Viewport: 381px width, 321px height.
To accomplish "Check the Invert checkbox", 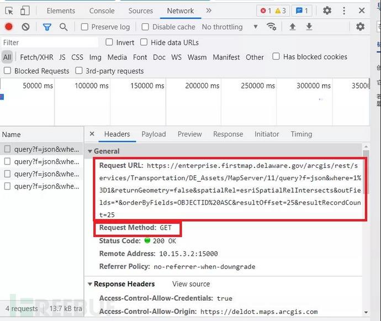I will pyautogui.click(x=109, y=43).
